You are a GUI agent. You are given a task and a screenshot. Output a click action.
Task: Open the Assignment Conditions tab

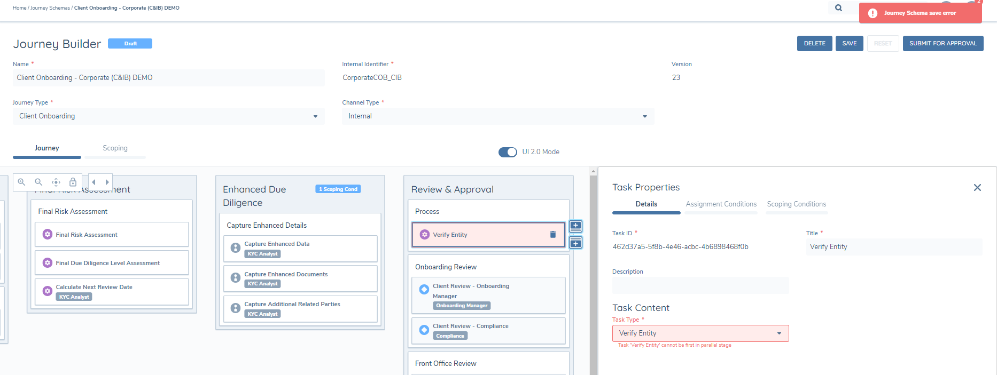point(721,204)
